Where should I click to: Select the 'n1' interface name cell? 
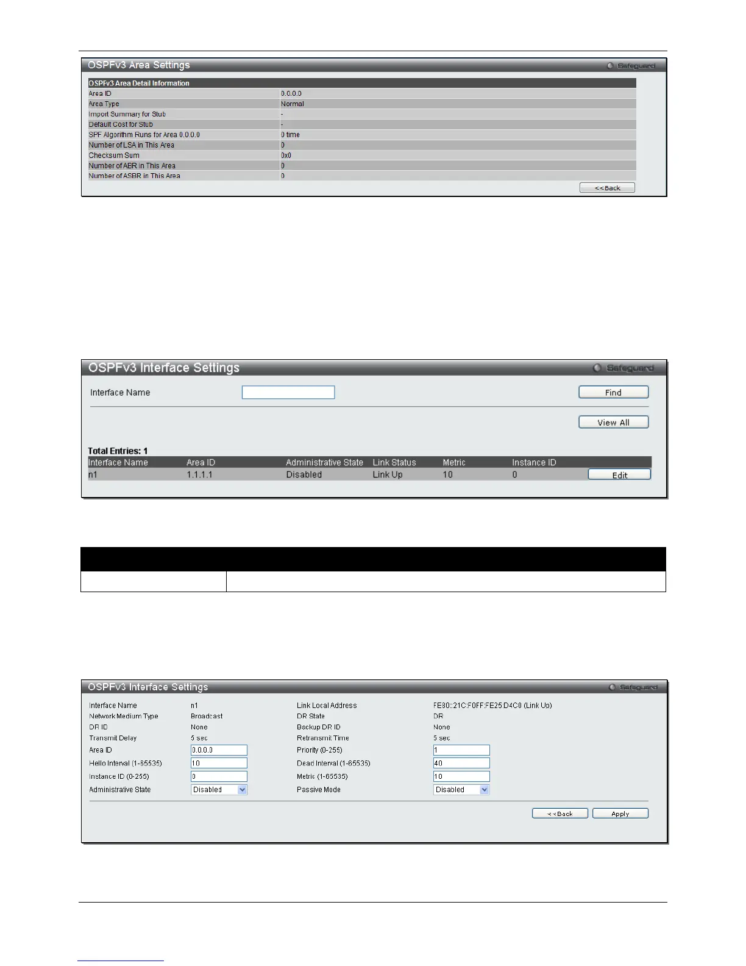pos(93,474)
